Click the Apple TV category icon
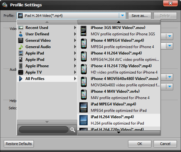The width and height of the screenshot is (181, 152). coord(21,72)
